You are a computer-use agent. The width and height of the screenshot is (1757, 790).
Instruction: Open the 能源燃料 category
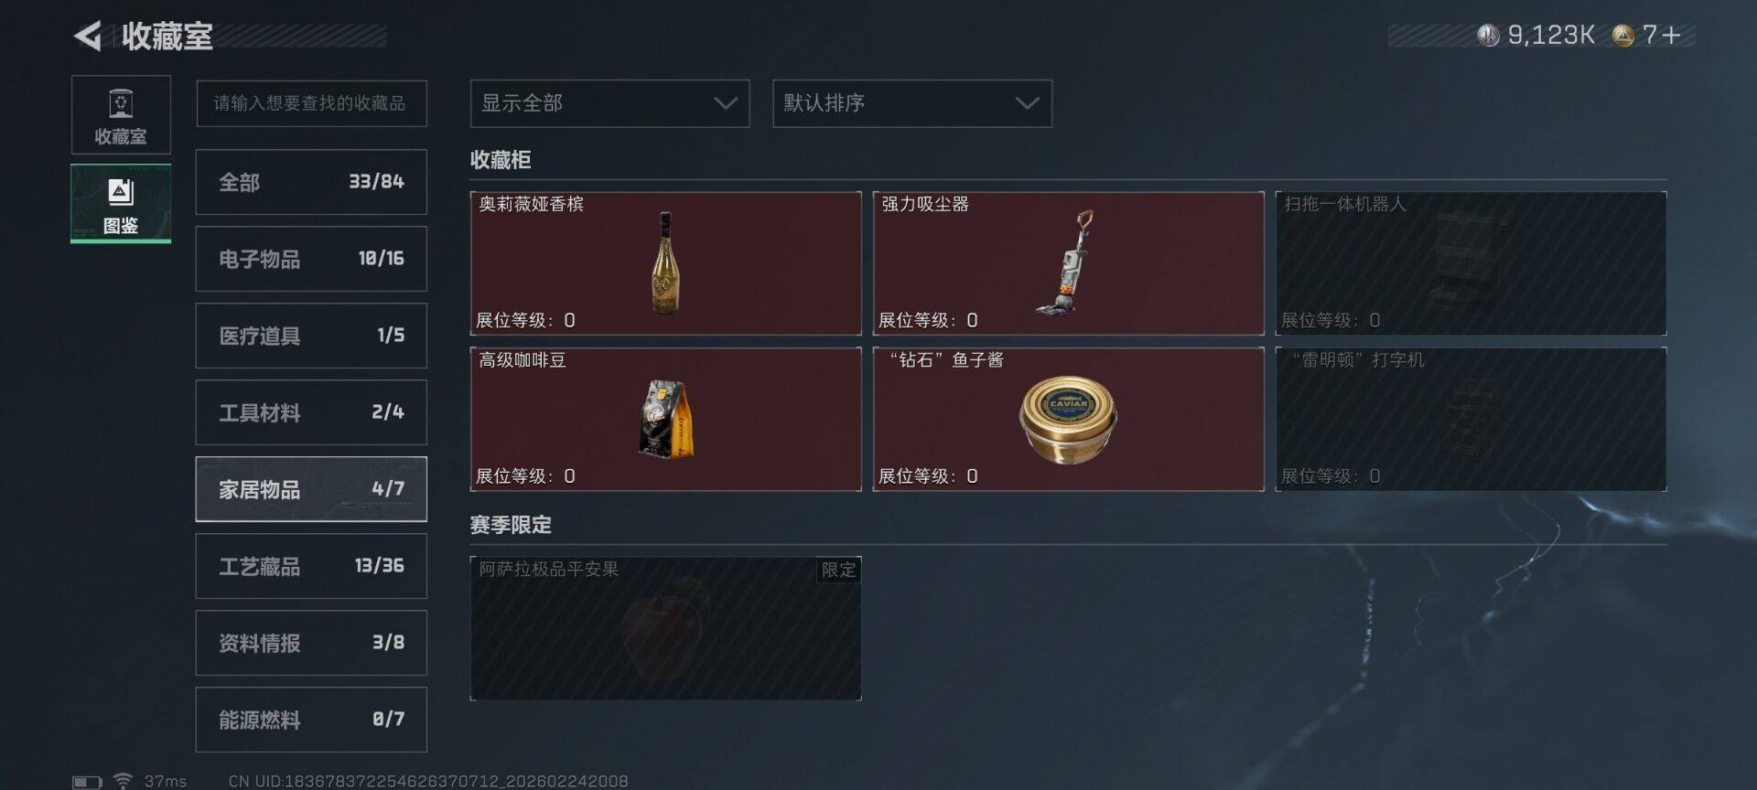point(311,720)
